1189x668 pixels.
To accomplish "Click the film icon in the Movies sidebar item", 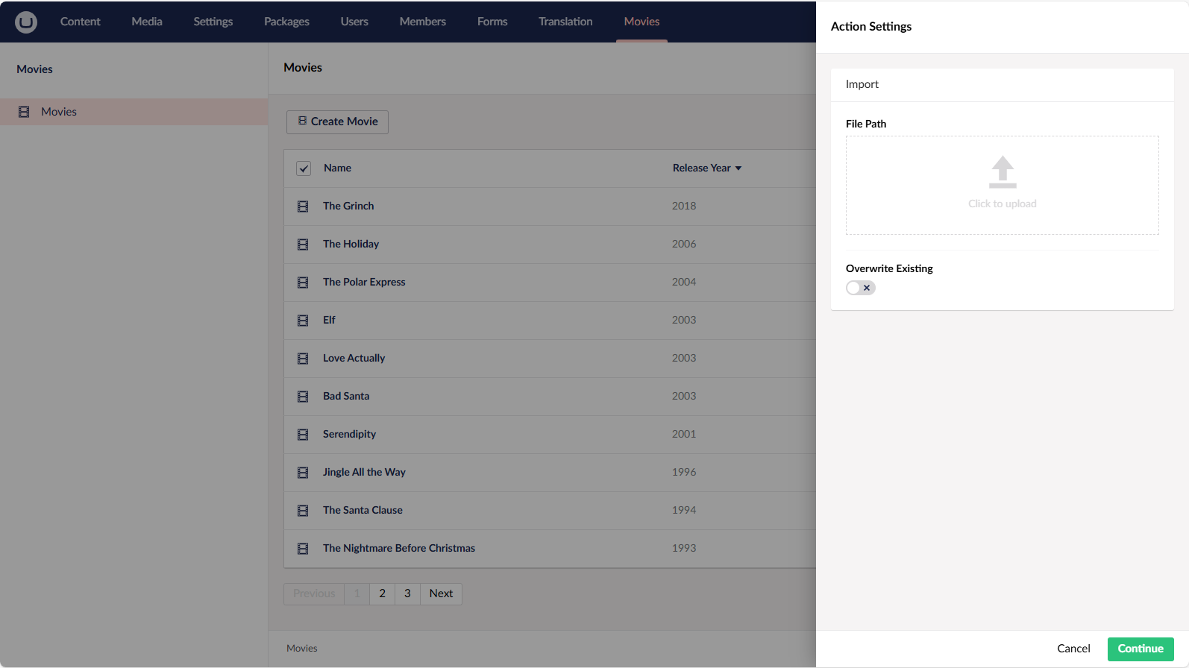I will click(x=24, y=112).
